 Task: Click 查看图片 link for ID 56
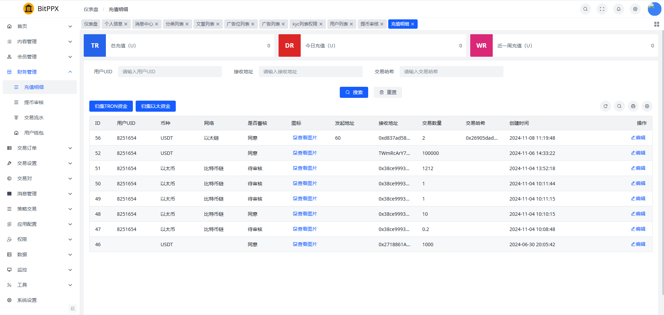tap(305, 138)
